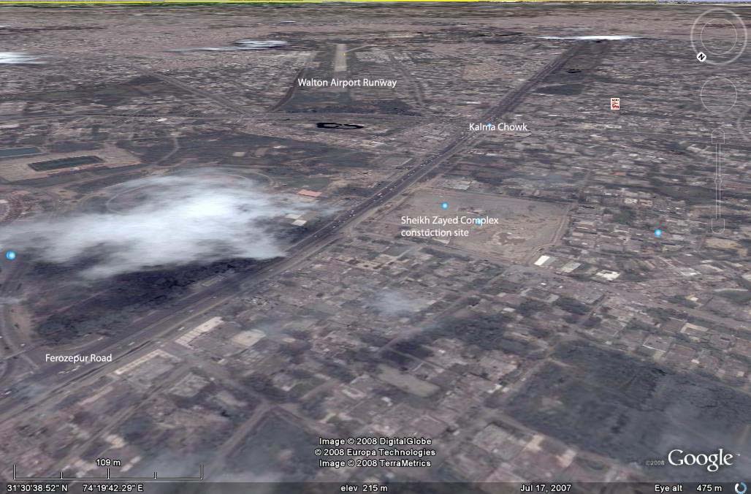Select the Kalma Chowk placemark label
The image size is (751, 494).
pos(498,126)
